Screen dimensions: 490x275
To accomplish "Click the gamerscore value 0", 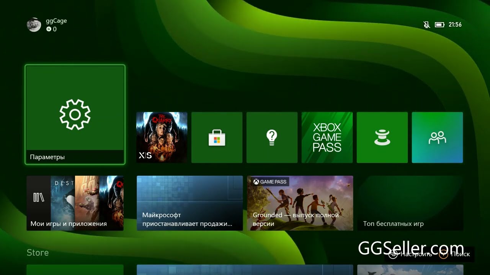I will tap(54, 29).
